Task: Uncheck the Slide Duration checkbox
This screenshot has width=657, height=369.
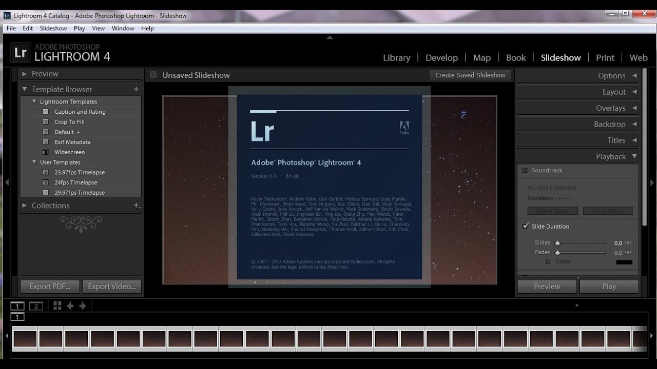Action: pos(525,226)
